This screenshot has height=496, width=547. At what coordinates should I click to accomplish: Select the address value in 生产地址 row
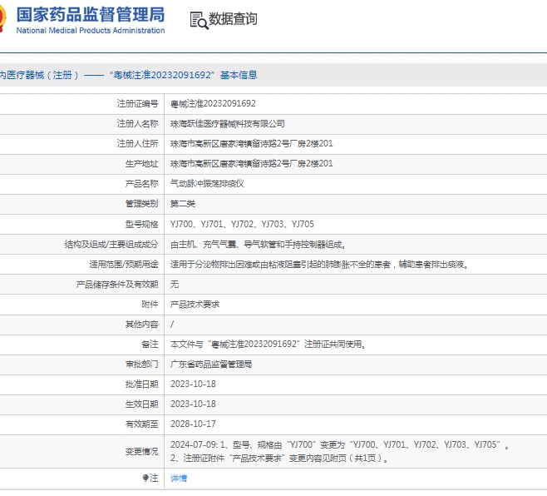[252, 163]
